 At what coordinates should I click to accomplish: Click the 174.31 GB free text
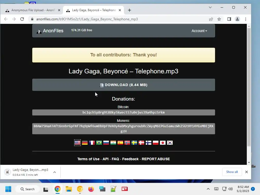tap(82, 30)
